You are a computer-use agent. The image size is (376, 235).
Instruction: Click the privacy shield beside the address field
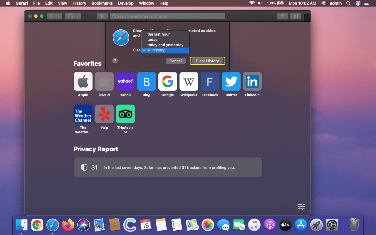coord(102,16)
